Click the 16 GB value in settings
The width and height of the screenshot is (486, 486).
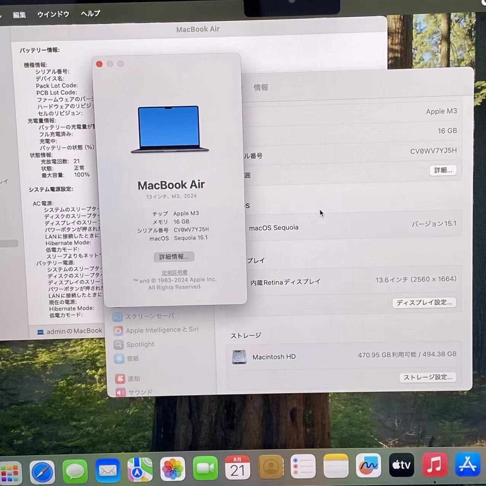[447, 131]
